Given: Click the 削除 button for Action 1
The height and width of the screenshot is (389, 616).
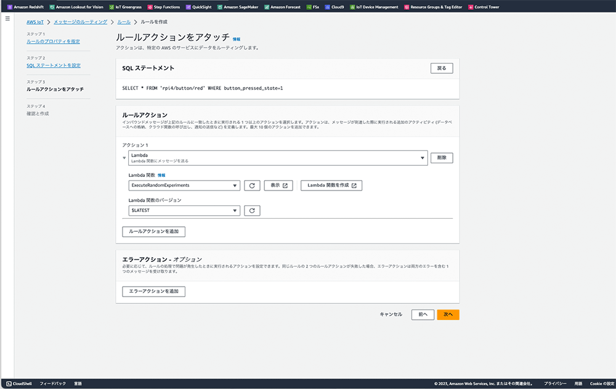Looking at the screenshot, I should (442, 158).
